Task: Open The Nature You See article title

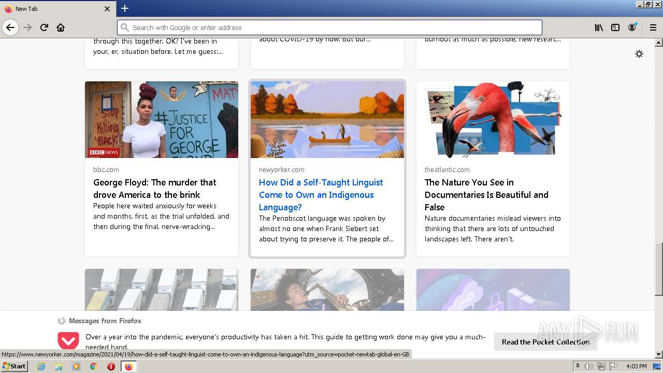Action: point(486,195)
